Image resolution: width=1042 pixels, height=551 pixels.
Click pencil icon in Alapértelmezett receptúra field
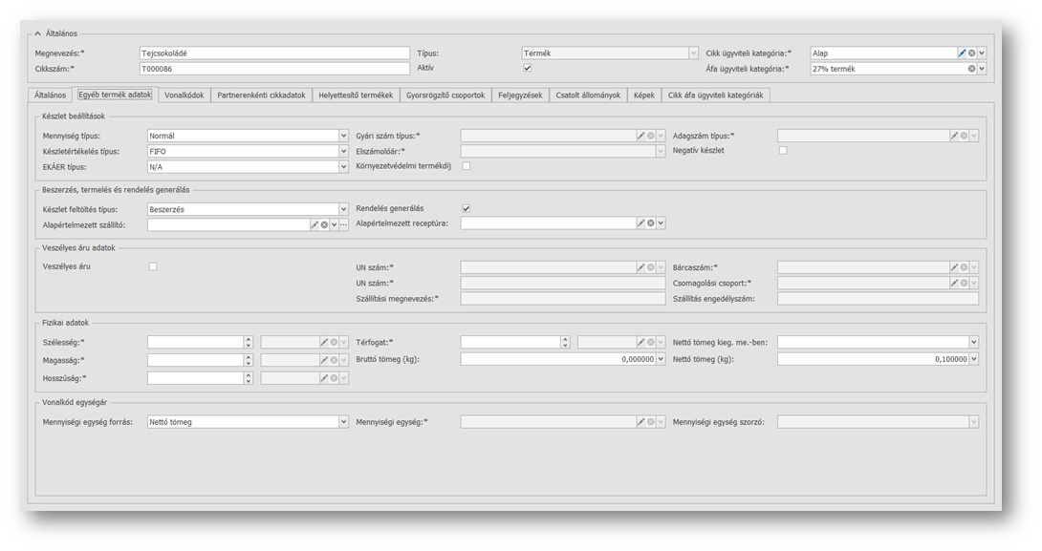tap(641, 223)
